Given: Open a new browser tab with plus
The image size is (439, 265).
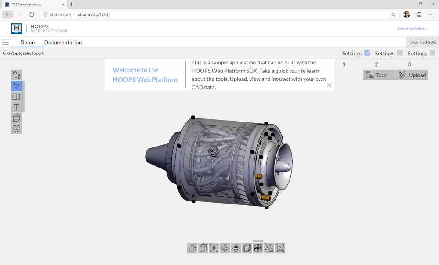Looking at the screenshot, I should [71, 4].
